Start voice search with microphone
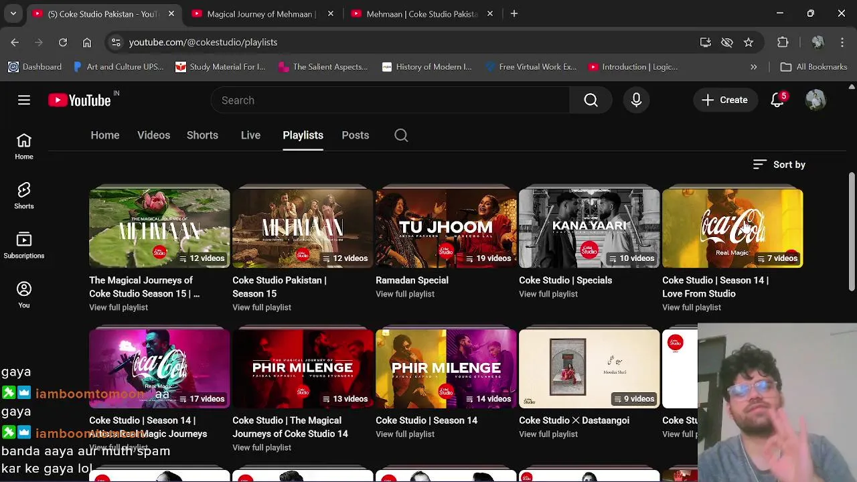Image resolution: width=857 pixels, height=482 pixels. coord(636,100)
